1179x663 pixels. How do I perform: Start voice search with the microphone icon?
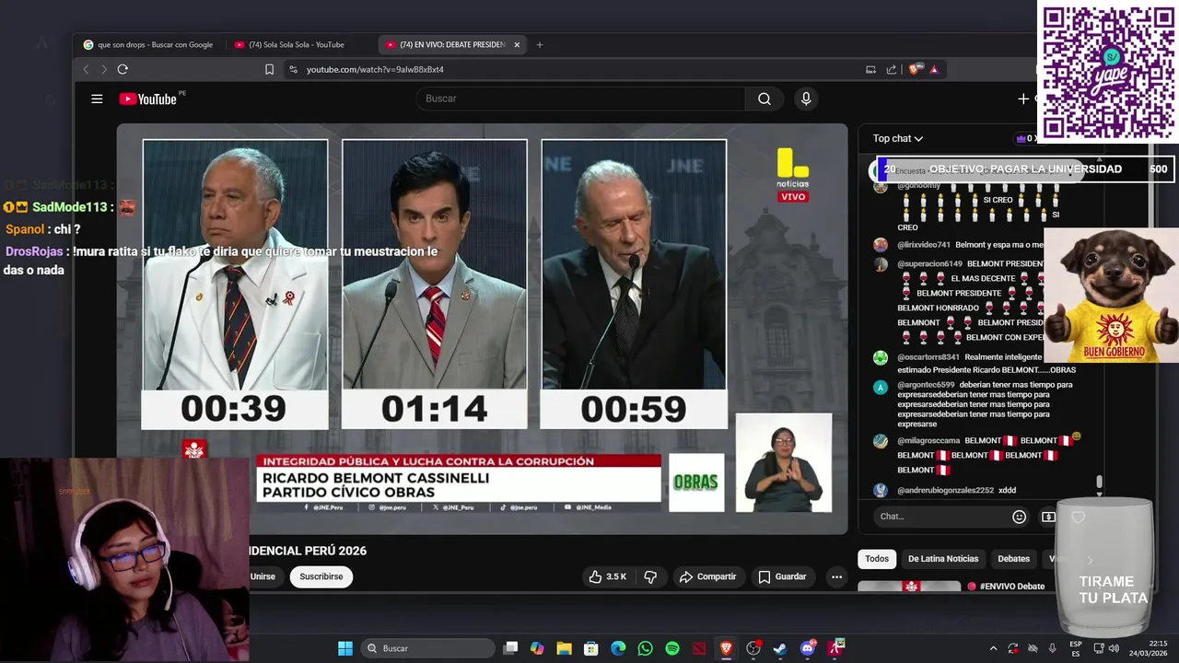pos(806,99)
